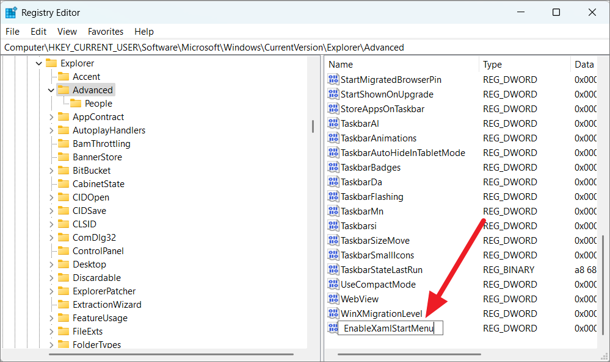Click the tree pane horizontal scrollbar

pyautogui.click(x=171, y=354)
